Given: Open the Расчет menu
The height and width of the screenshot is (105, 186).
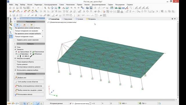Looking at the screenshot, I should [30, 5].
